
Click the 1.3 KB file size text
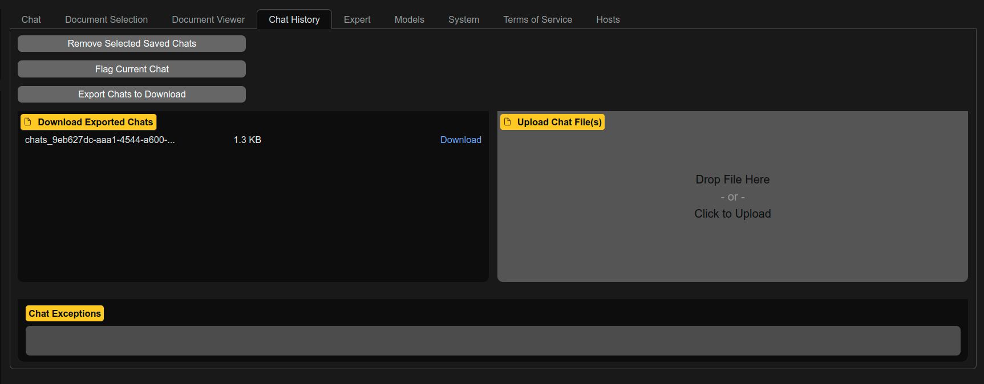247,140
